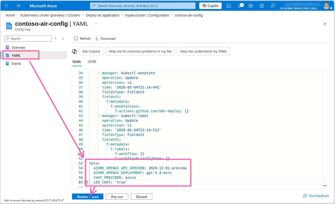
Task: Click Help me fix common problems in my file
Action: tap(140, 51)
